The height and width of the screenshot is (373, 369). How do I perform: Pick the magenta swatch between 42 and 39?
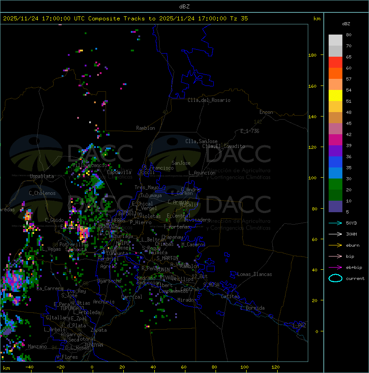[x=335, y=140]
